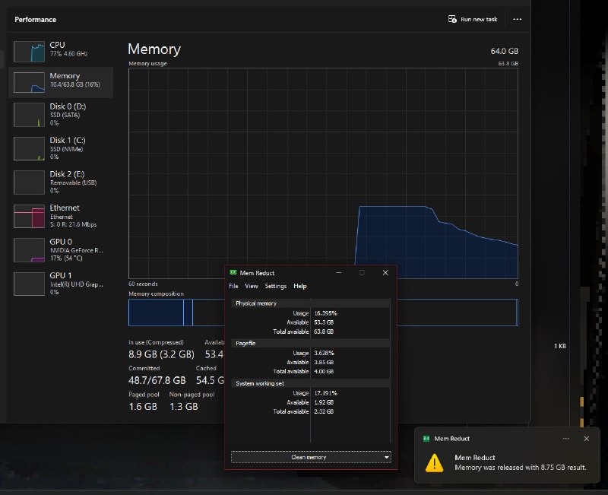Click the Mem Reduct title bar app icon
This screenshot has width=608, height=495.
(233, 273)
